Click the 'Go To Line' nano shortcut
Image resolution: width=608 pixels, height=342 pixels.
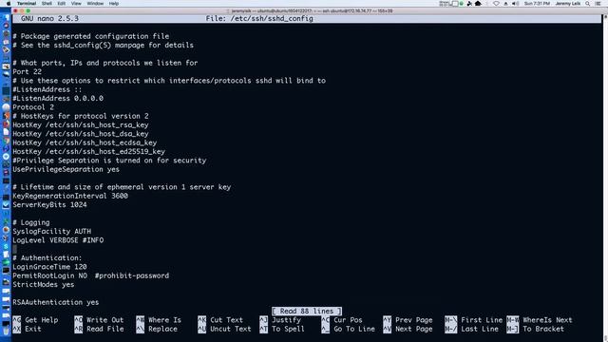(349, 329)
